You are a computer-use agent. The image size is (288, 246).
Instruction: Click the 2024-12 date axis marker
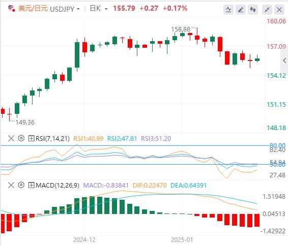[x=84, y=240]
